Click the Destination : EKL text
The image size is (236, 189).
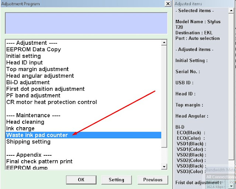click(x=194, y=33)
